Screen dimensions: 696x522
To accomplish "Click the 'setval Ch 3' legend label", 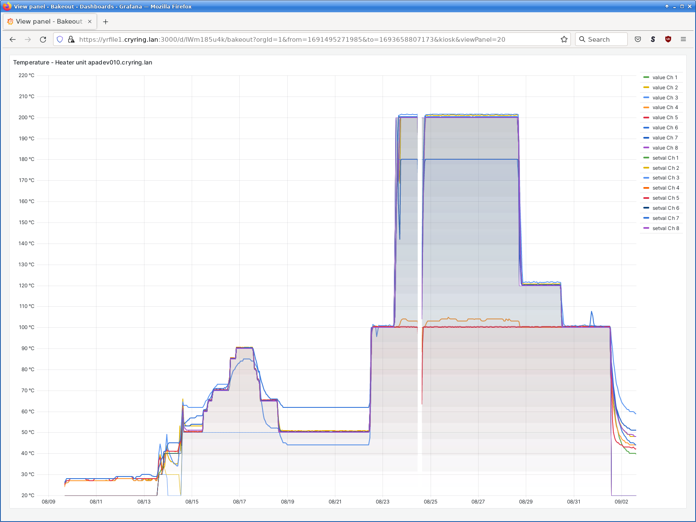I will (666, 178).
